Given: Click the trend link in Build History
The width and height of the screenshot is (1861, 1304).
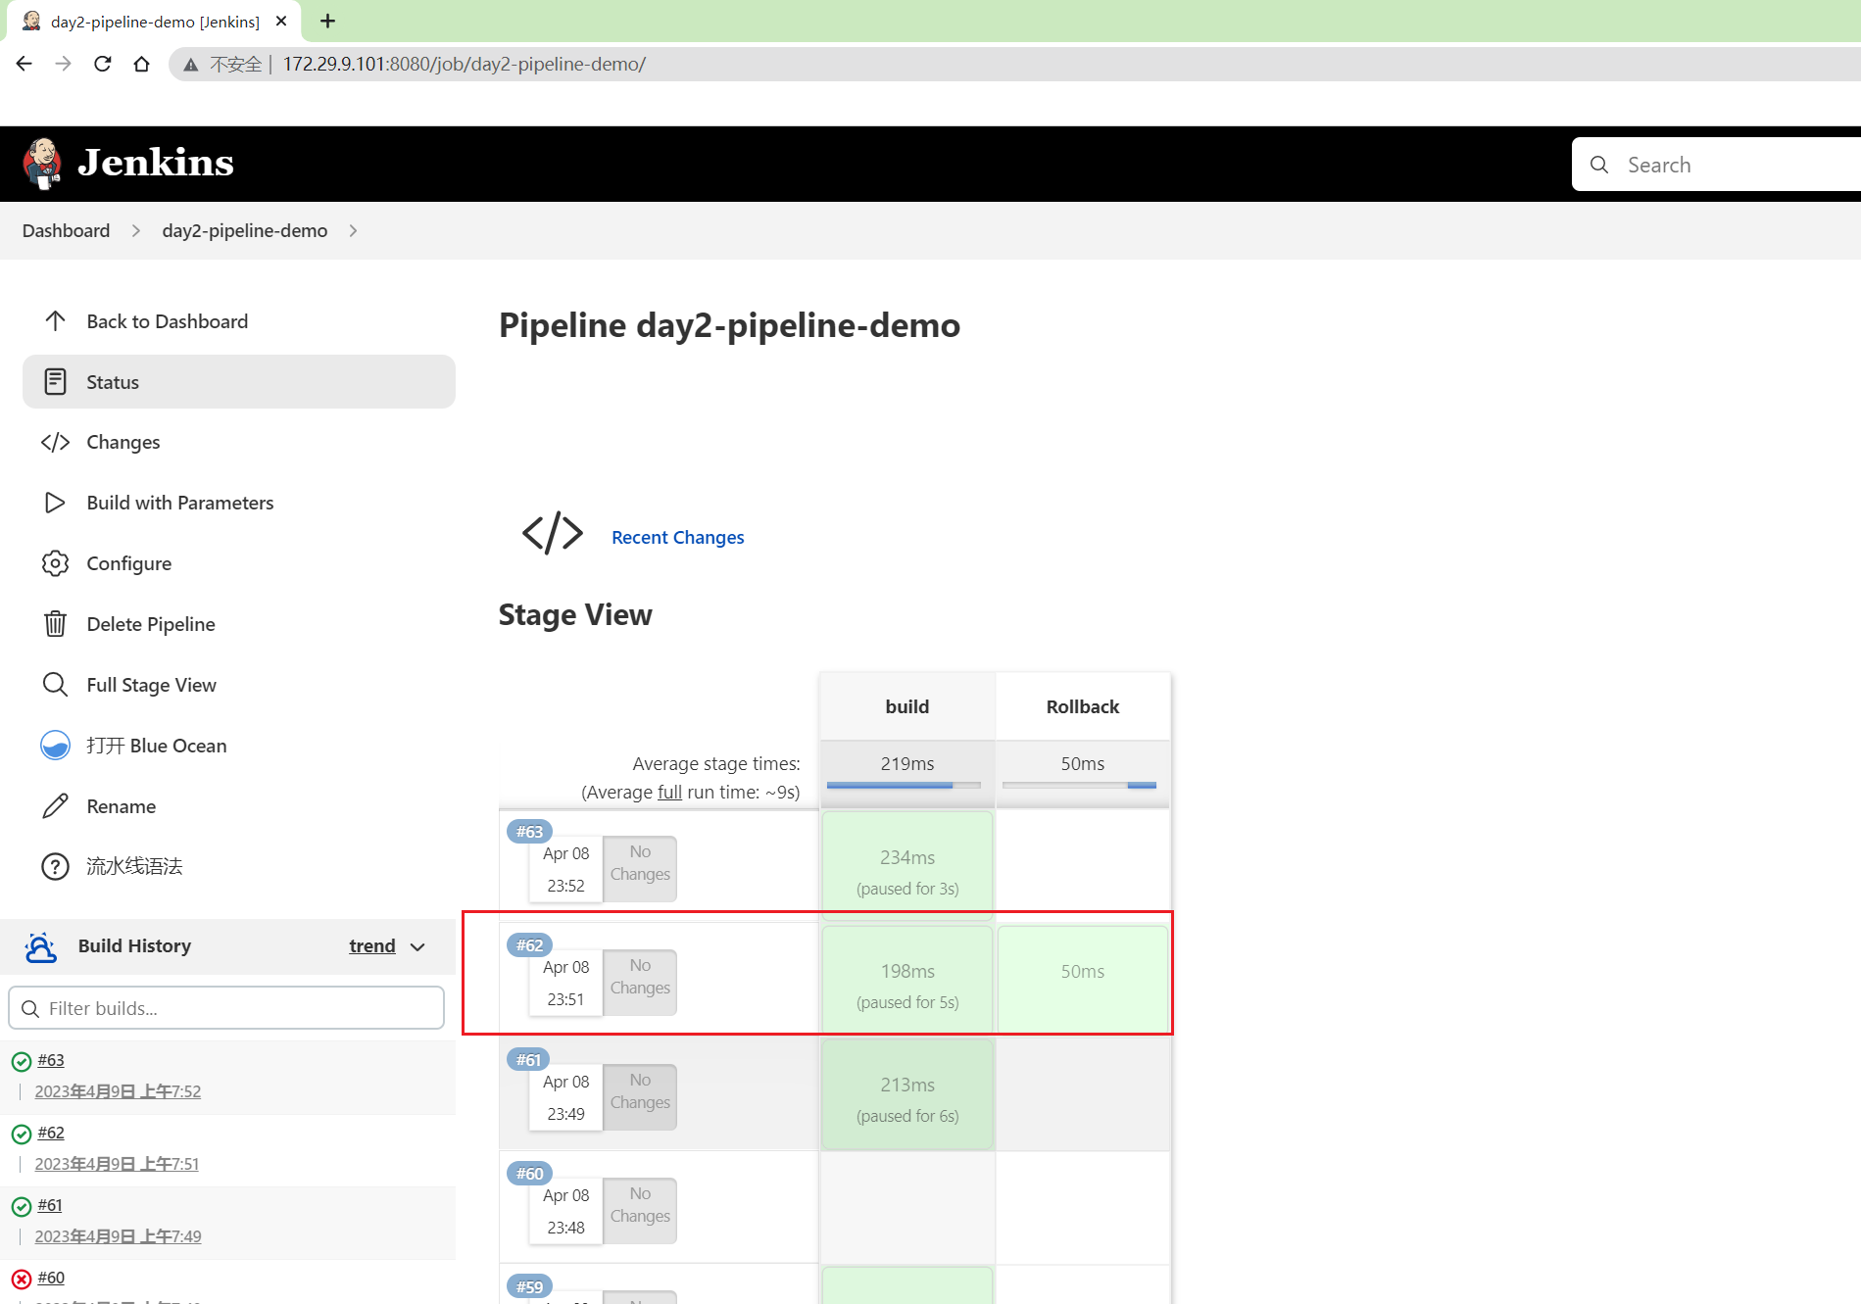Looking at the screenshot, I should [x=372, y=945].
